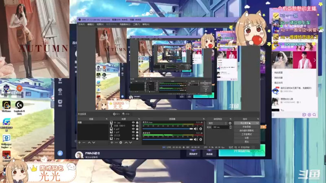
Task: Click the 麦克风/Aux volume slider
Action: click(167, 129)
